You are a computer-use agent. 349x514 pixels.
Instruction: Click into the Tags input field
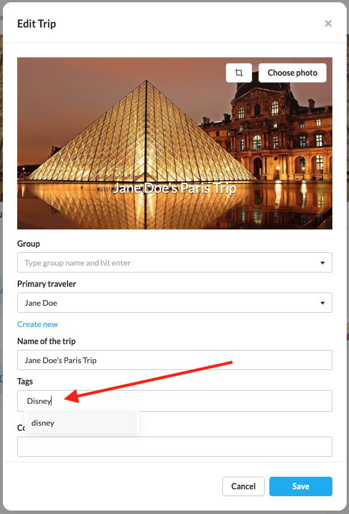point(189,401)
